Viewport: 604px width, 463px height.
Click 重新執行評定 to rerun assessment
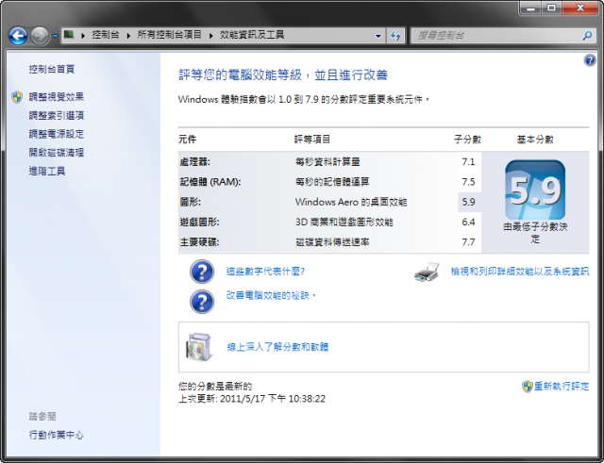(x=562, y=386)
